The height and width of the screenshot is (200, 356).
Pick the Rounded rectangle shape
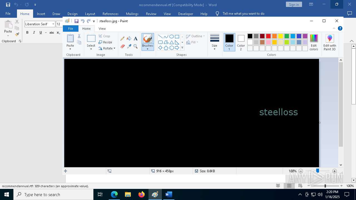coord(160,42)
